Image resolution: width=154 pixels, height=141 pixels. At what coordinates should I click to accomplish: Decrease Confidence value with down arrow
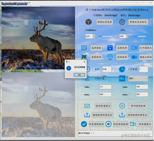94,37
